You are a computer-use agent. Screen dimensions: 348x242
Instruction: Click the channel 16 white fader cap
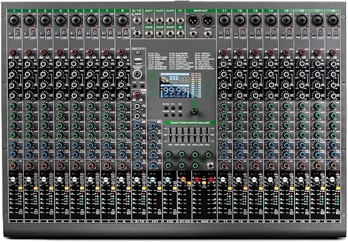pyautogui.click(x=301, y=179)
